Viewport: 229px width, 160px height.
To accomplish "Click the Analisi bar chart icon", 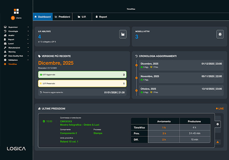I will click(5, 35).
